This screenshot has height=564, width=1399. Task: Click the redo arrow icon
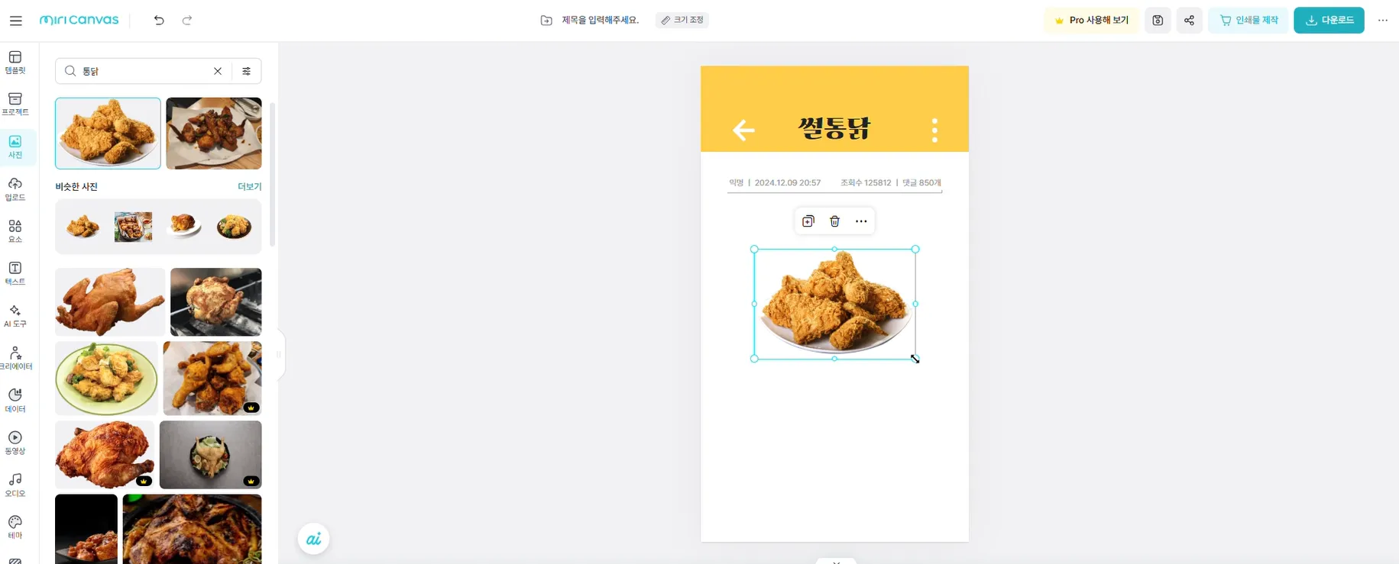tap(187, 21)
